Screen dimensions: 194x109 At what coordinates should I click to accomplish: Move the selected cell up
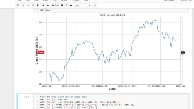coord(43,5)
